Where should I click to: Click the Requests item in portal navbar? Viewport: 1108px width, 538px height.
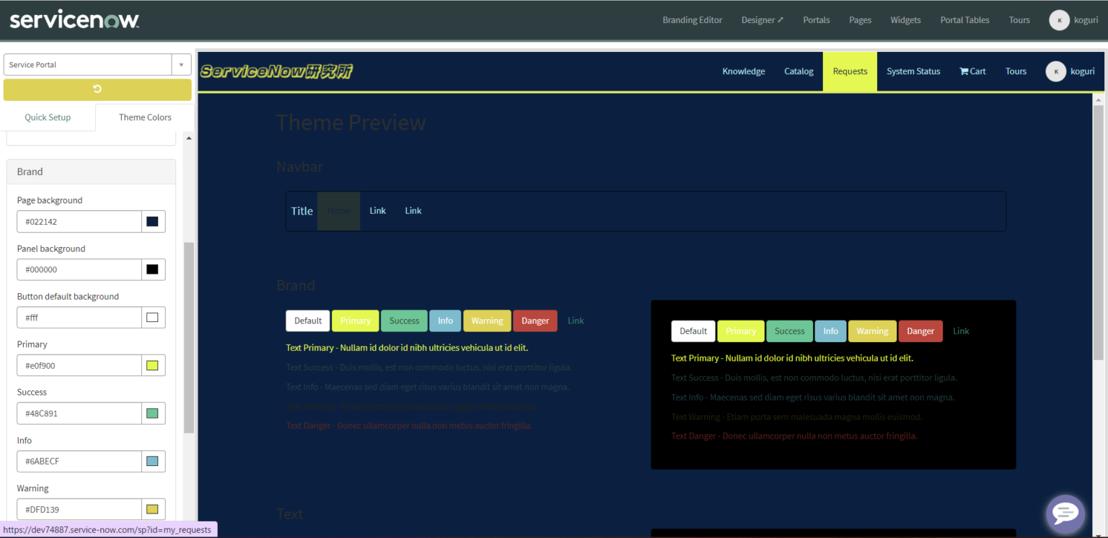point(850,71)
